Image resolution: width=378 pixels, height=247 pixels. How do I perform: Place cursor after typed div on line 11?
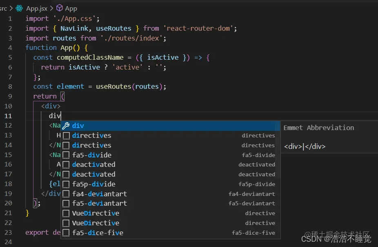click(x=61, y=116)
